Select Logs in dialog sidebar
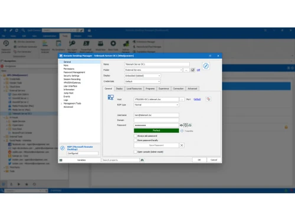Viewport: 295px width, 221px height. (65, 100)
